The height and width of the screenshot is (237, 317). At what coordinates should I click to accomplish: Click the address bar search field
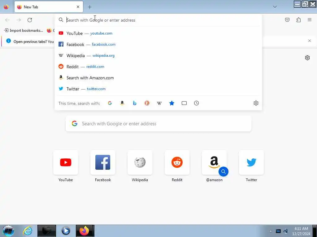pyautogui.click(x=158, y=20)
